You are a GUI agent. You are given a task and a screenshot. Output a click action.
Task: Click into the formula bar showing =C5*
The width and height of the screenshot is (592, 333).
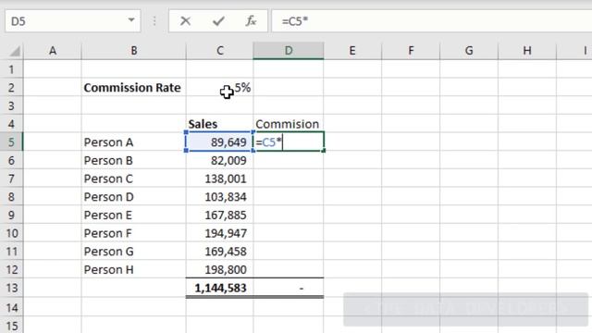[432, 21]
